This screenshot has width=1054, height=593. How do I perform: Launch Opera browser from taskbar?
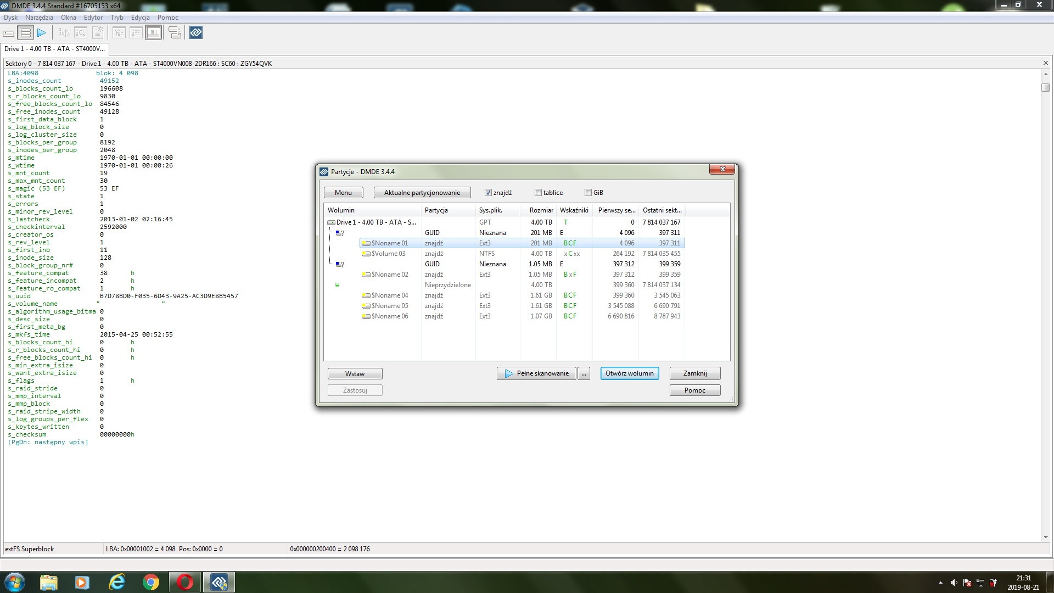(x=185, y=582)
